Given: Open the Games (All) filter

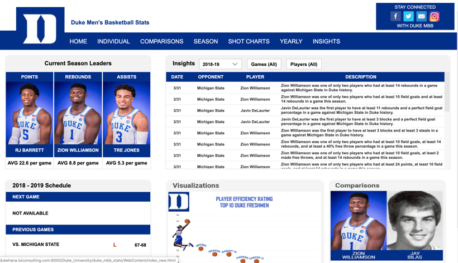Looking at the screenshot, I should coord(264,64).
